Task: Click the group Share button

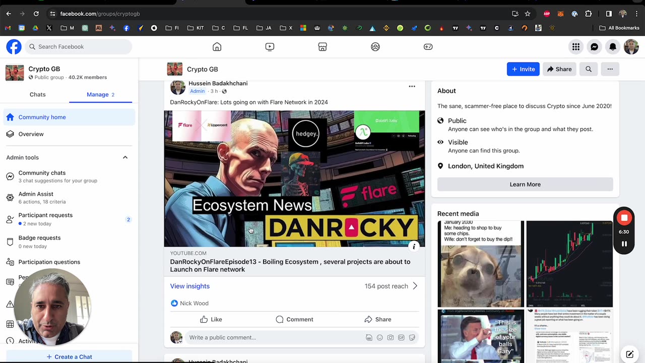Action: pos(559,69)
